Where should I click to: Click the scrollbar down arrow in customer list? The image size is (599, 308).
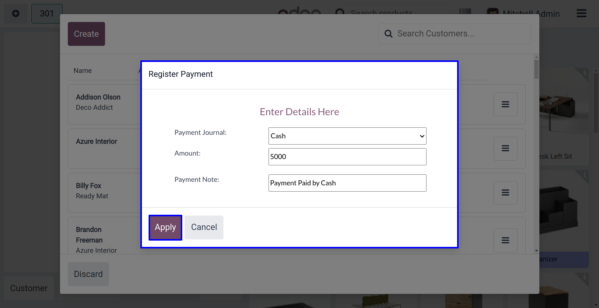tap(536, 251)
